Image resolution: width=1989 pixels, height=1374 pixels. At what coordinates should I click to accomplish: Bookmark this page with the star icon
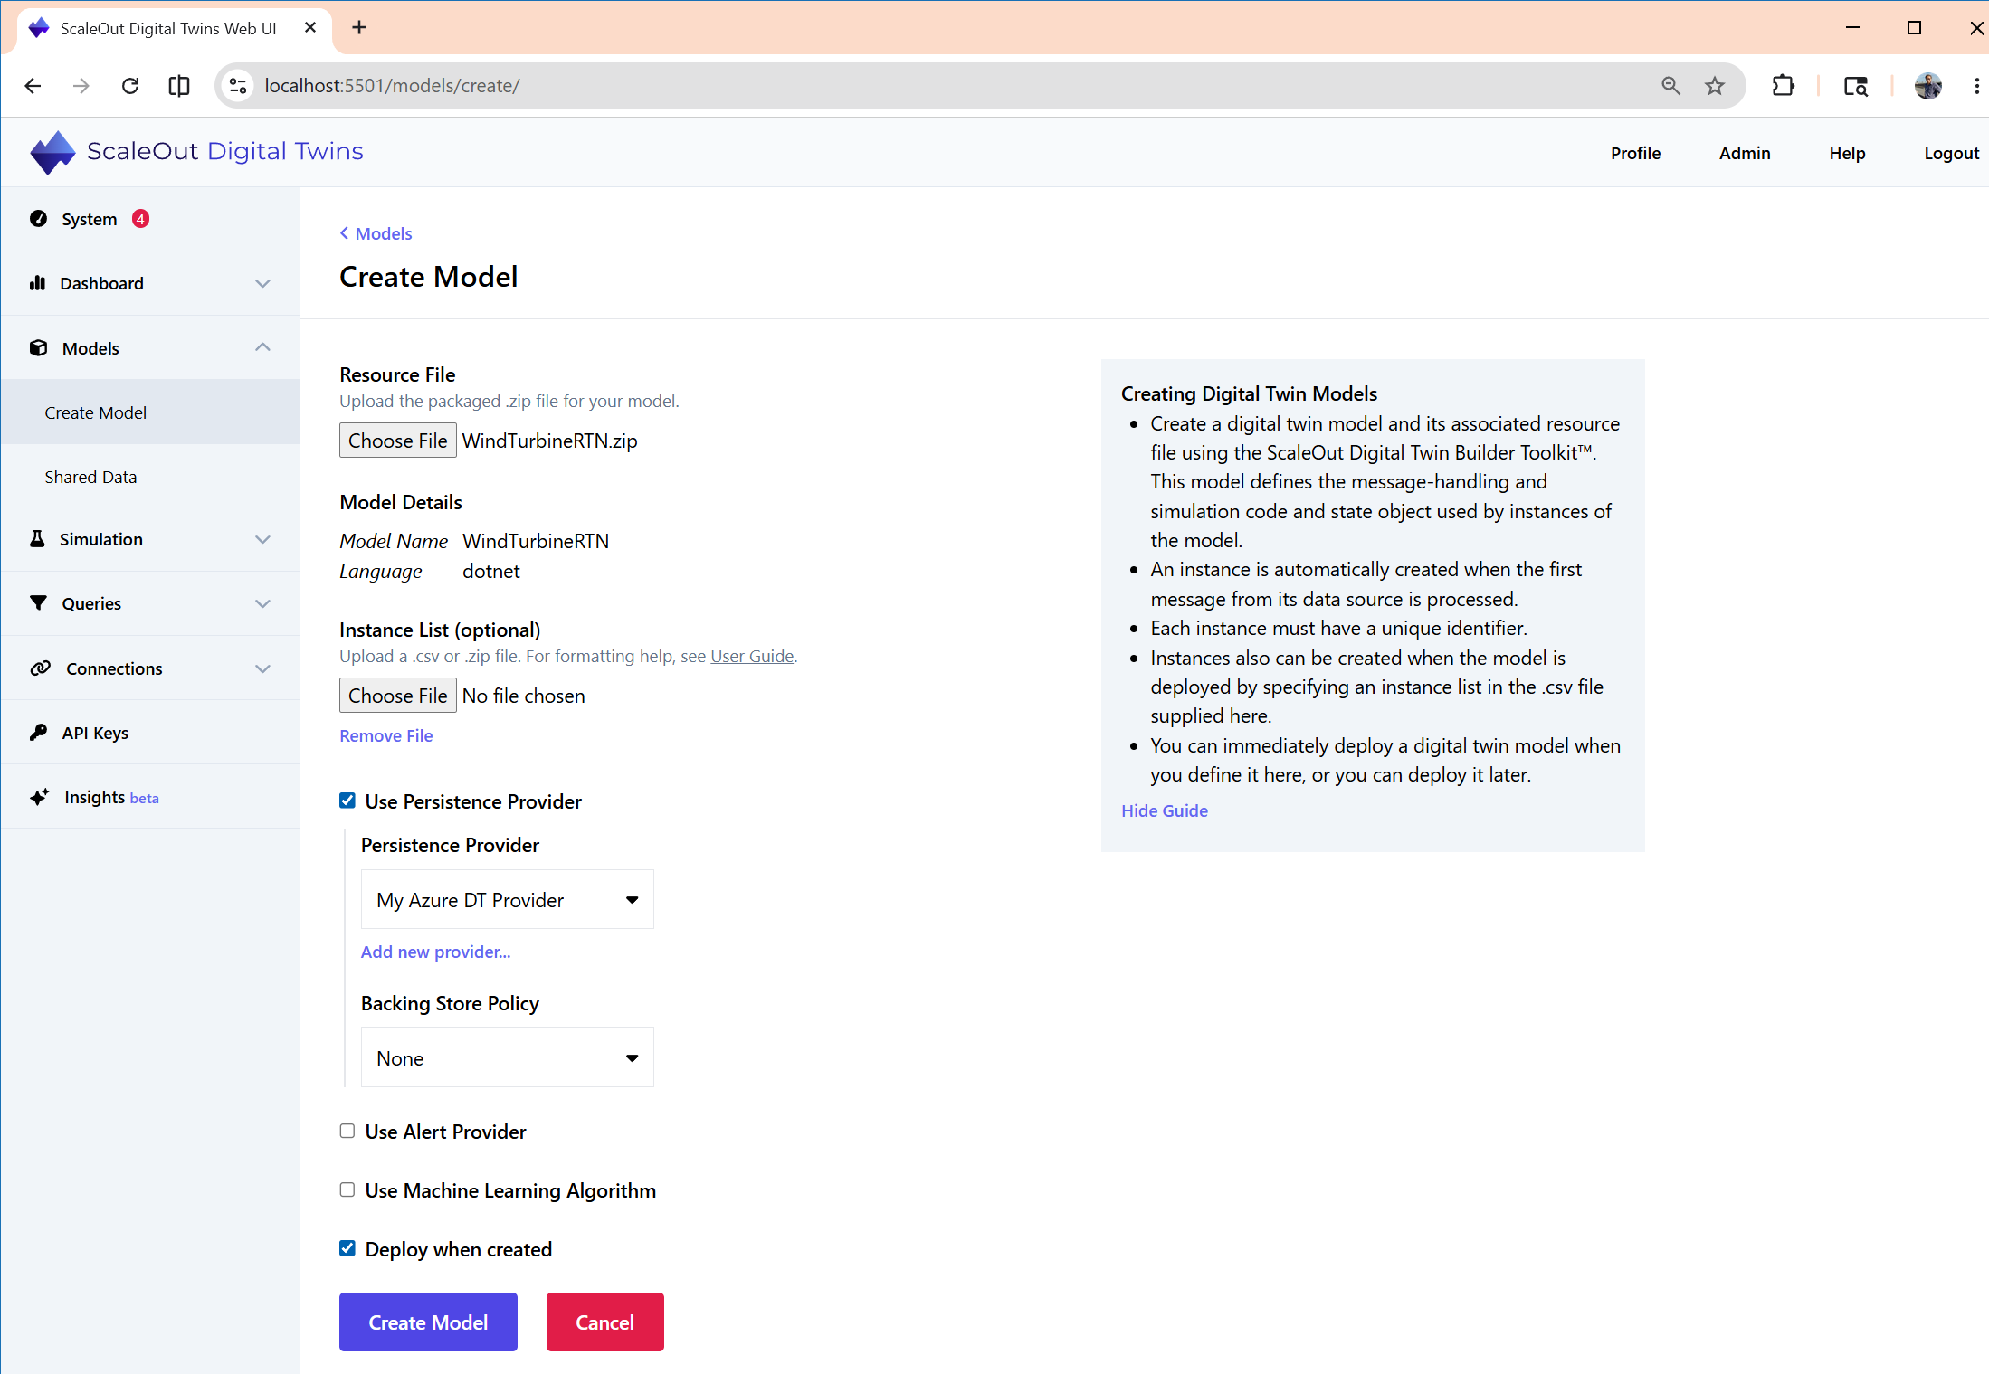(x=1715, y=86)
